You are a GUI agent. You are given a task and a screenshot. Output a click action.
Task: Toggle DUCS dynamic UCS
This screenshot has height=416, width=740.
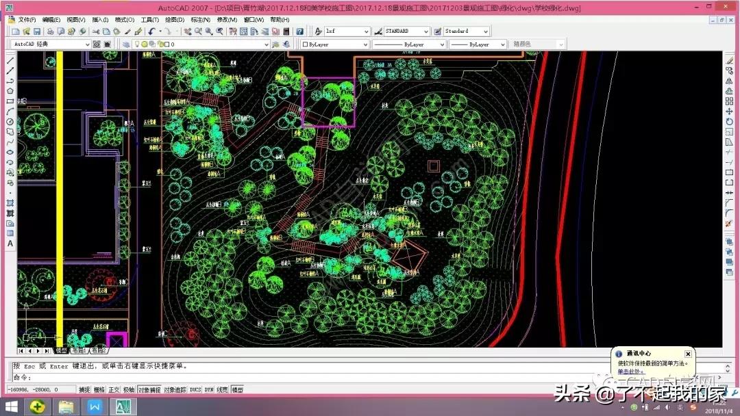click(x=195, y=389)
